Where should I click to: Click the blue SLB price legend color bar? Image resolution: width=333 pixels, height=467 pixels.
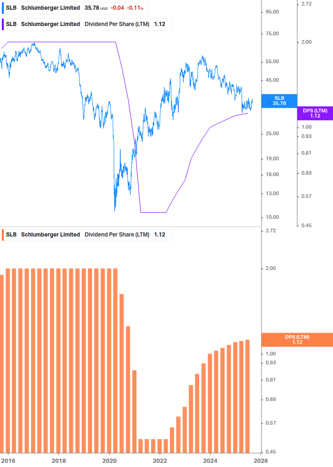(3, 8)
